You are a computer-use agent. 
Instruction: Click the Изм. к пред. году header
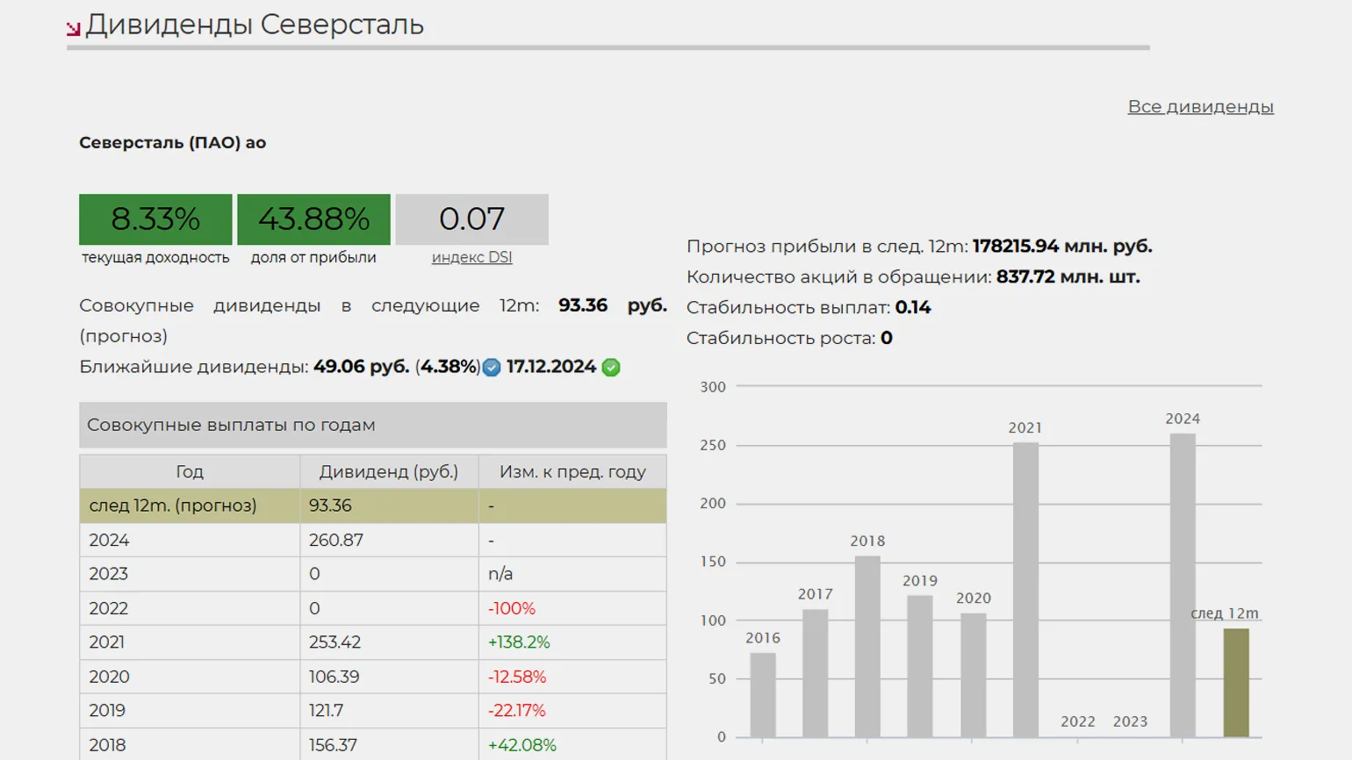572,472
